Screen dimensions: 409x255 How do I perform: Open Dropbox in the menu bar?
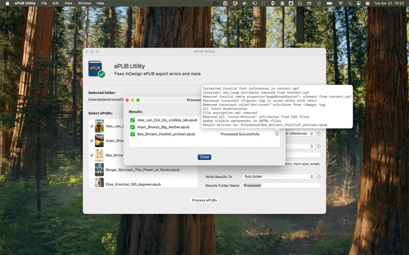[235, 3]
